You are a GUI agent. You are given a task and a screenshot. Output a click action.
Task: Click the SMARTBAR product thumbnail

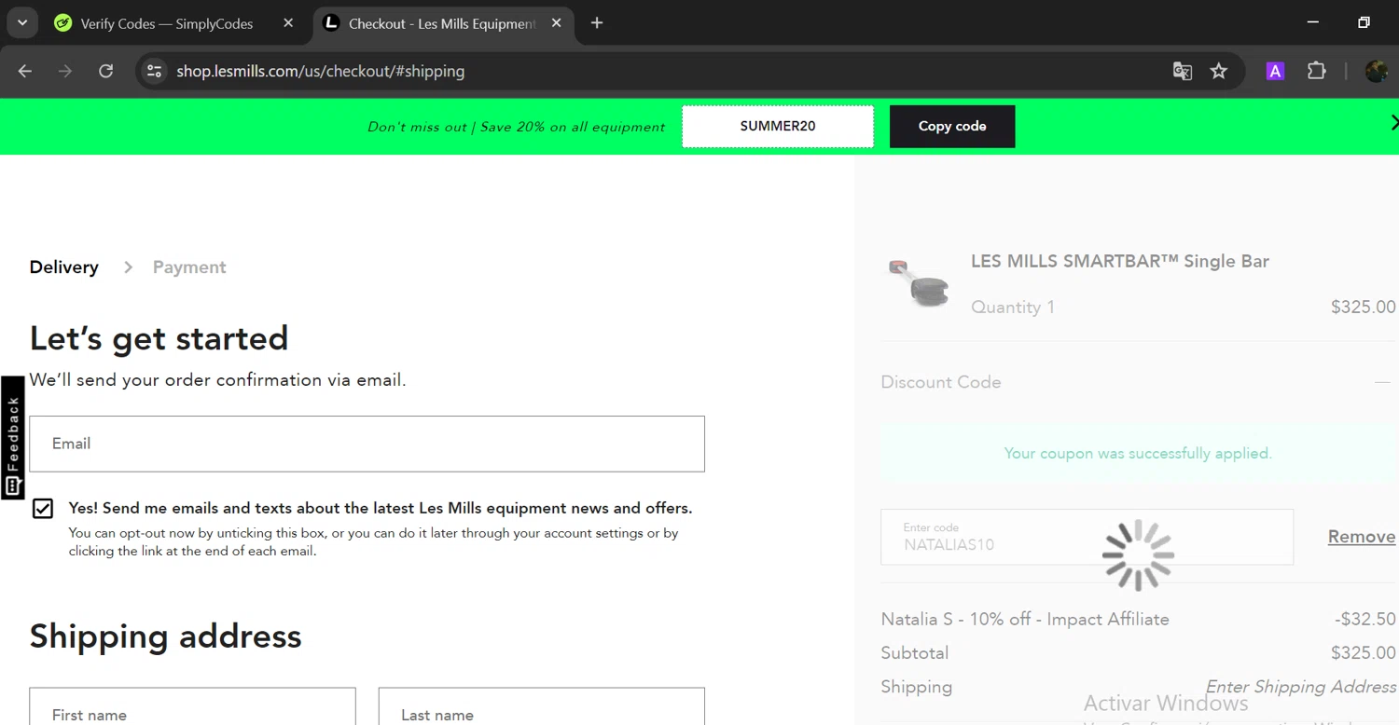click(919, 283)
